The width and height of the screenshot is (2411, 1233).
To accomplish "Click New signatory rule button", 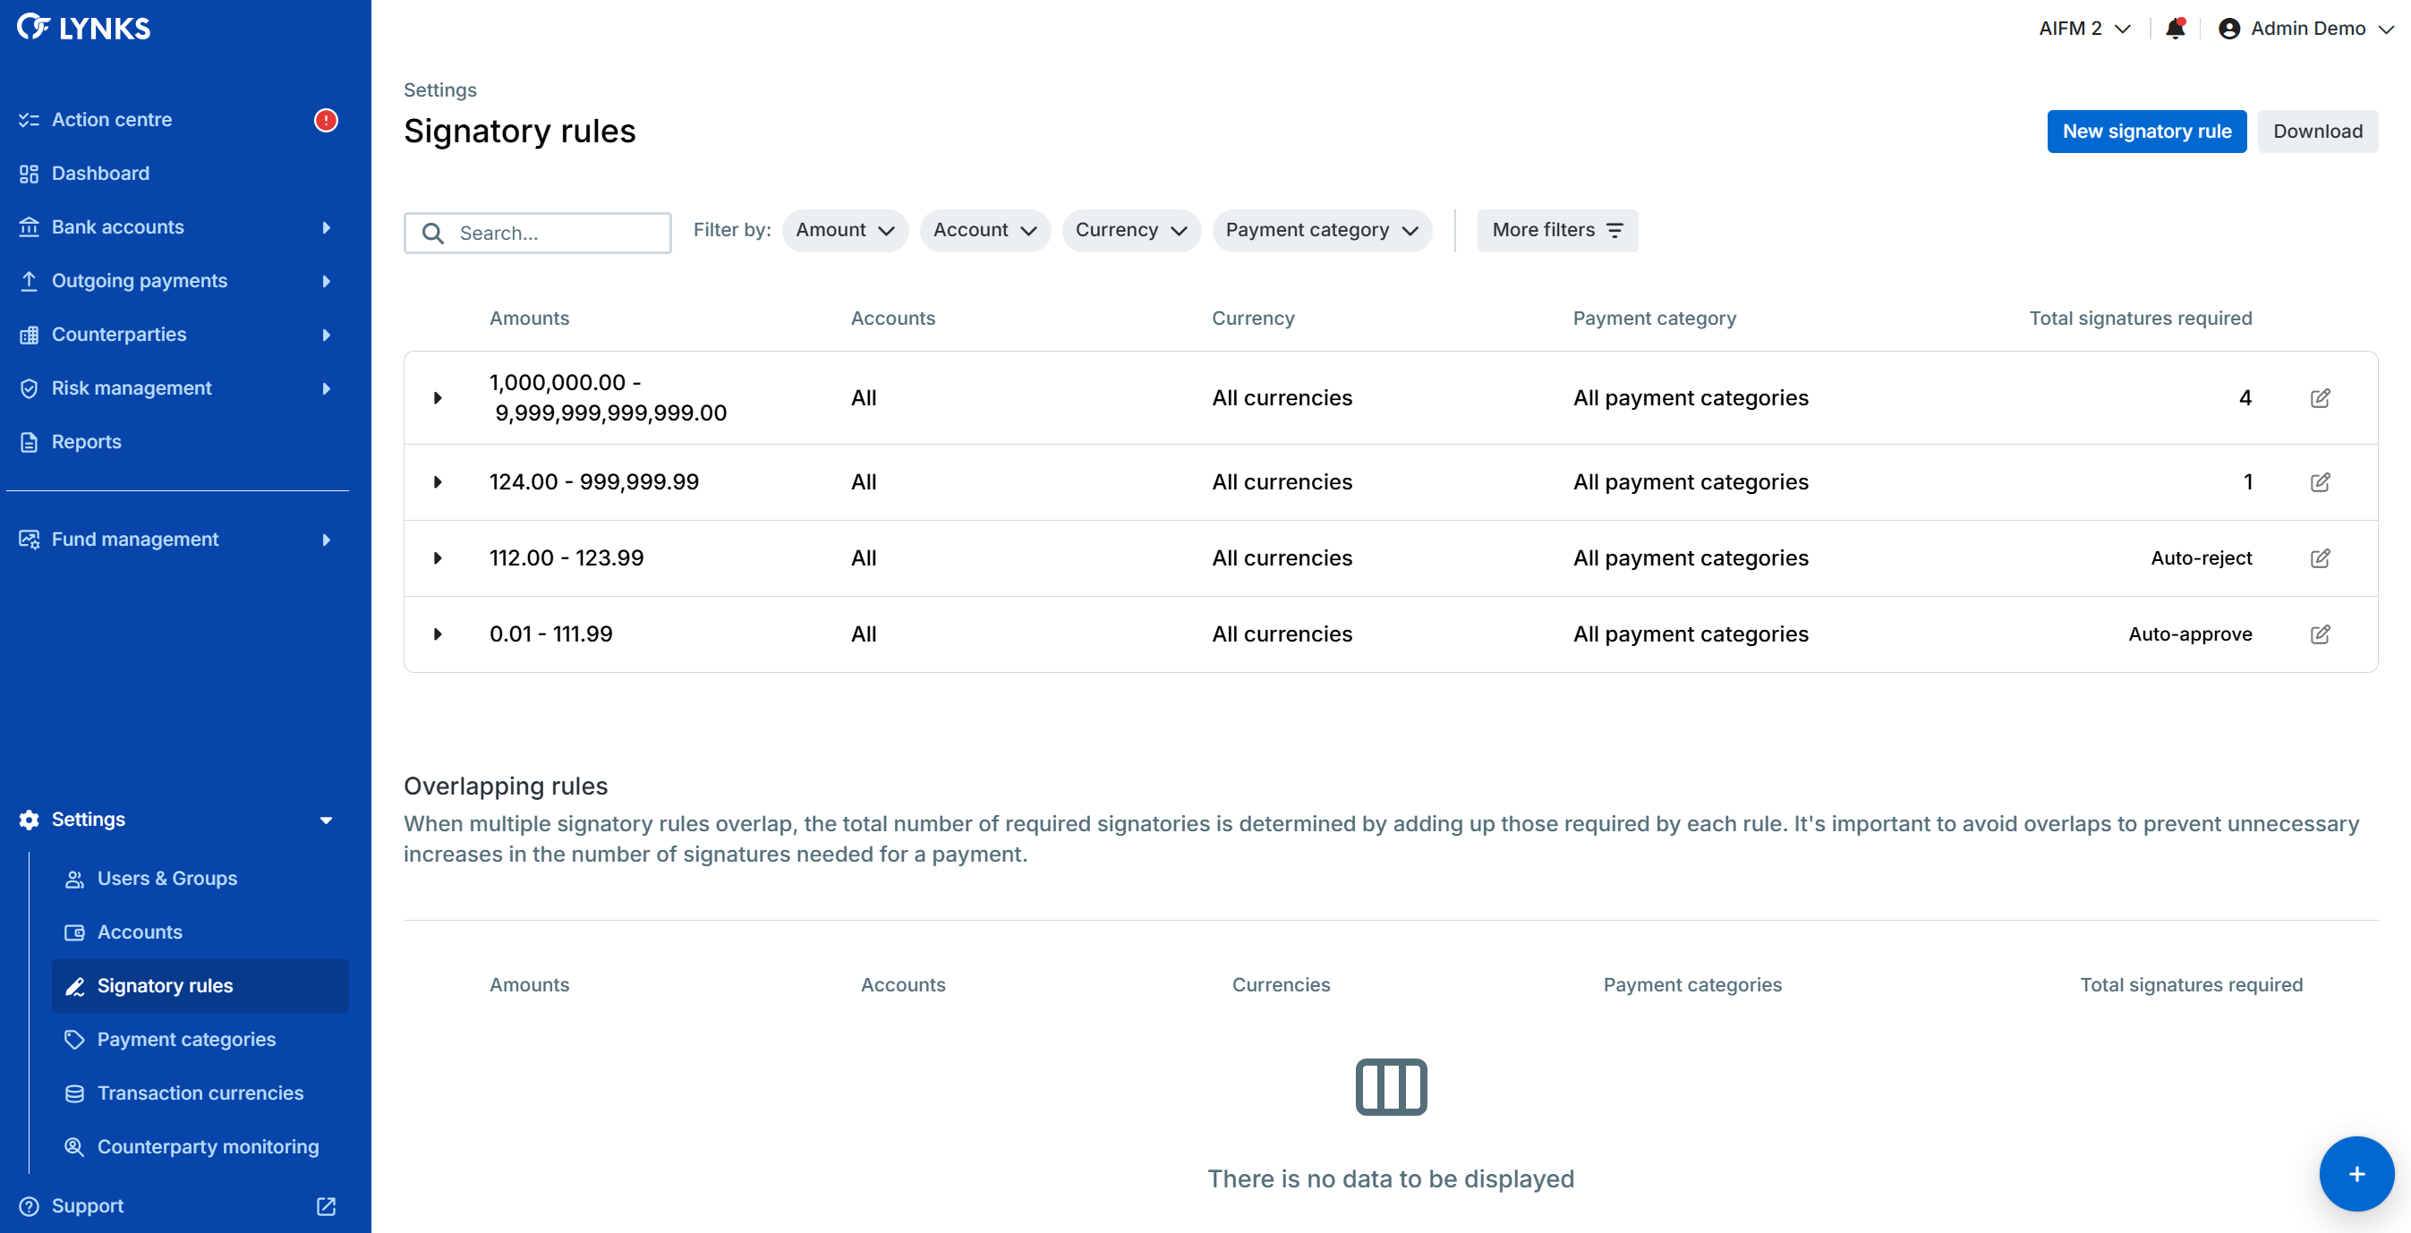I will 2145,132.
